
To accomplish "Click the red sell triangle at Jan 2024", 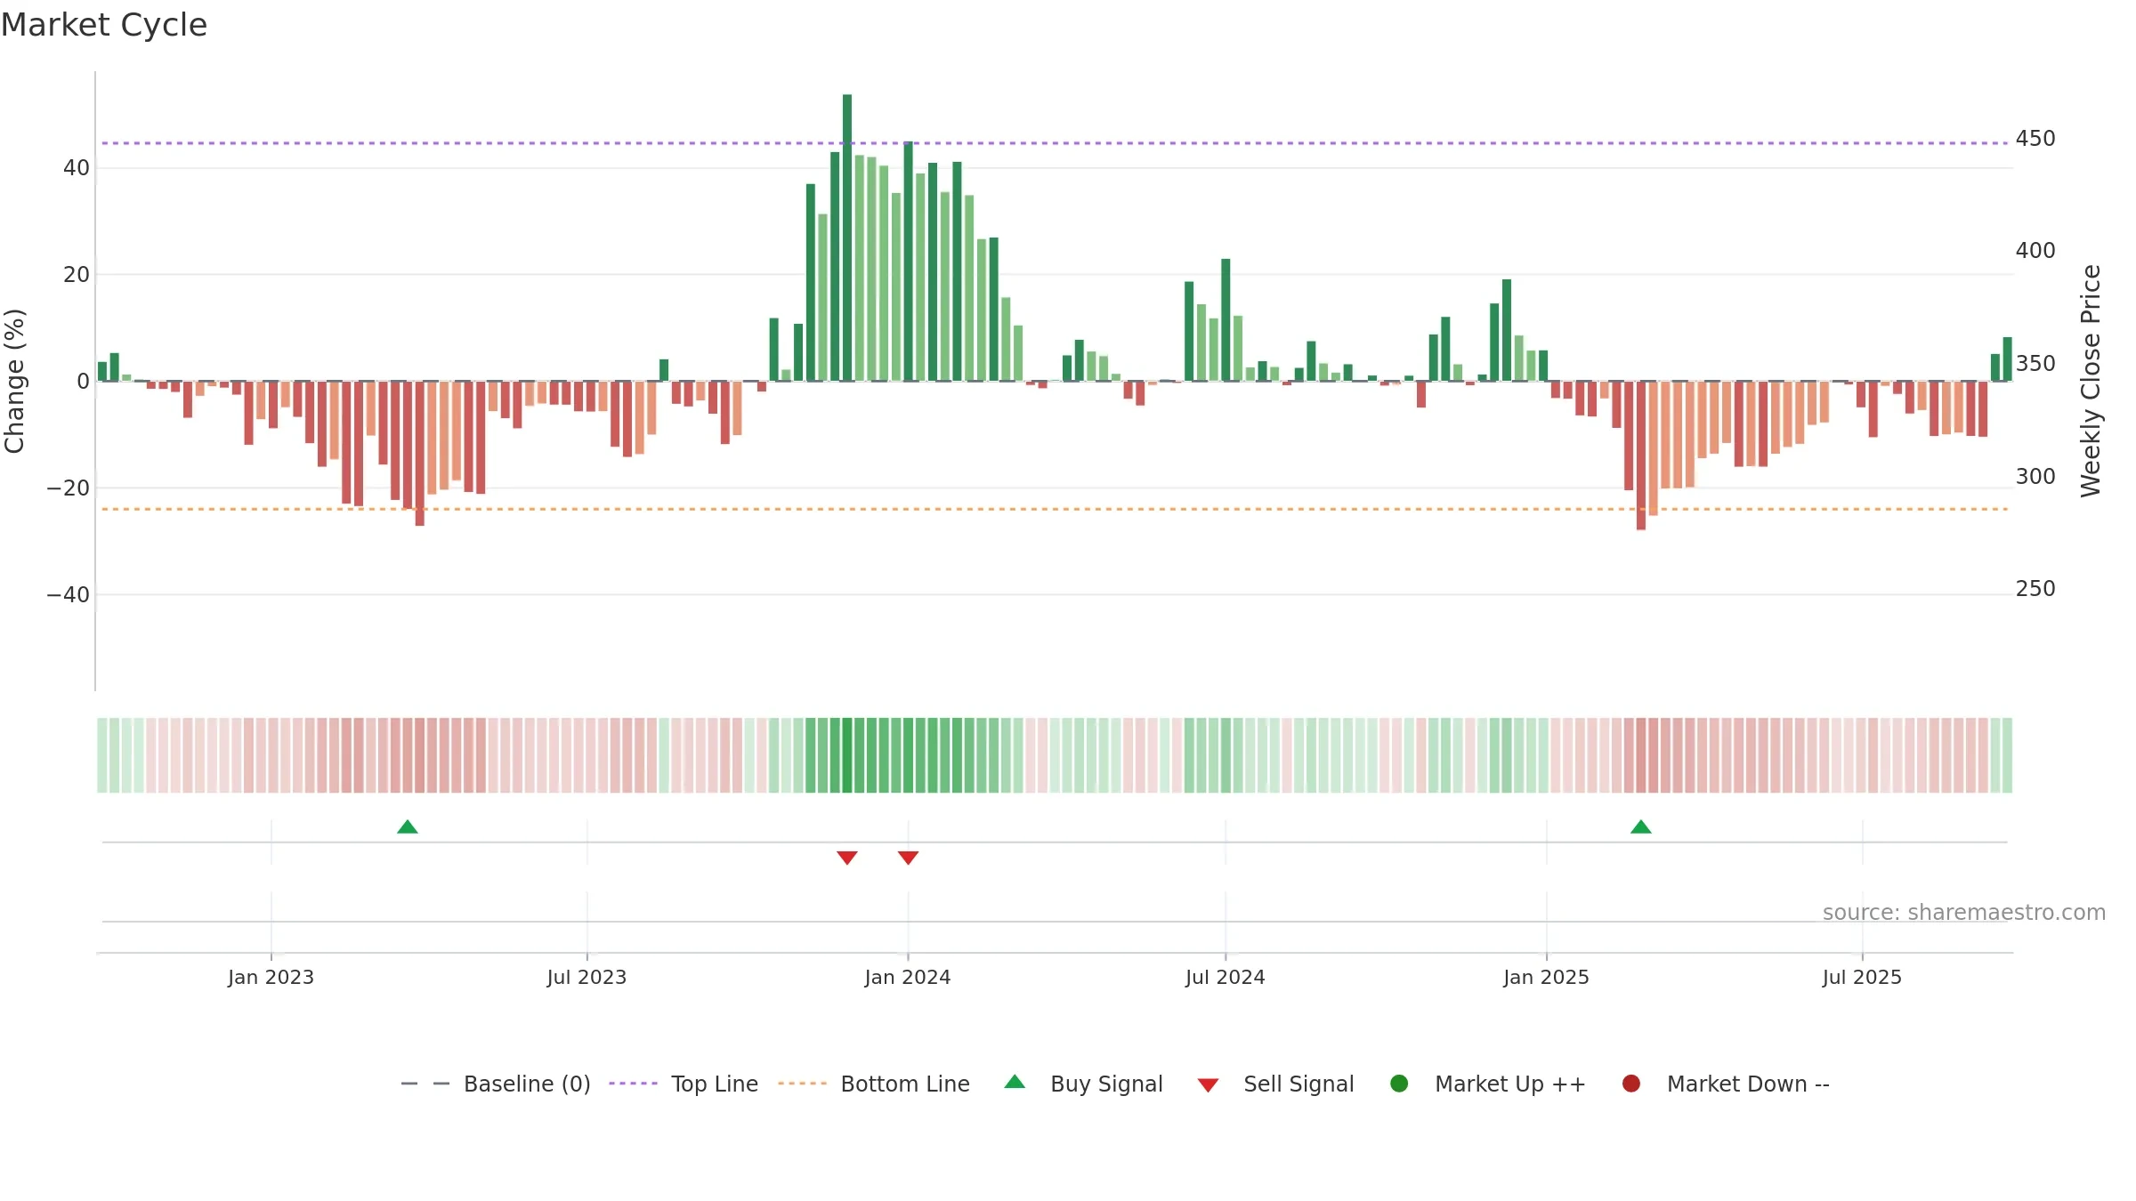I will tap(908, 858).
